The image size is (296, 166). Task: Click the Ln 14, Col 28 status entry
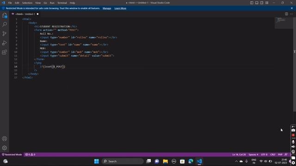pyautogui.click(x=239, y=154)
